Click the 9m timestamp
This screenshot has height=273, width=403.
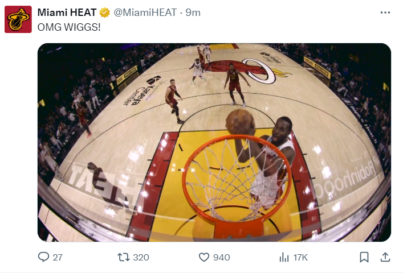coord(193,13)
